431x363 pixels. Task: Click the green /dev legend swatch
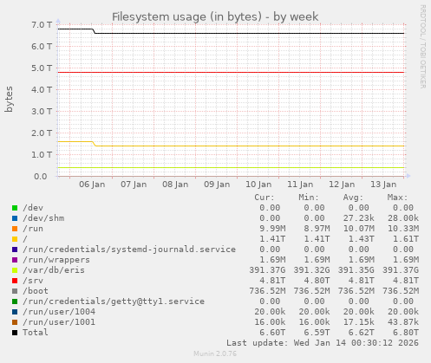(15, 208)
